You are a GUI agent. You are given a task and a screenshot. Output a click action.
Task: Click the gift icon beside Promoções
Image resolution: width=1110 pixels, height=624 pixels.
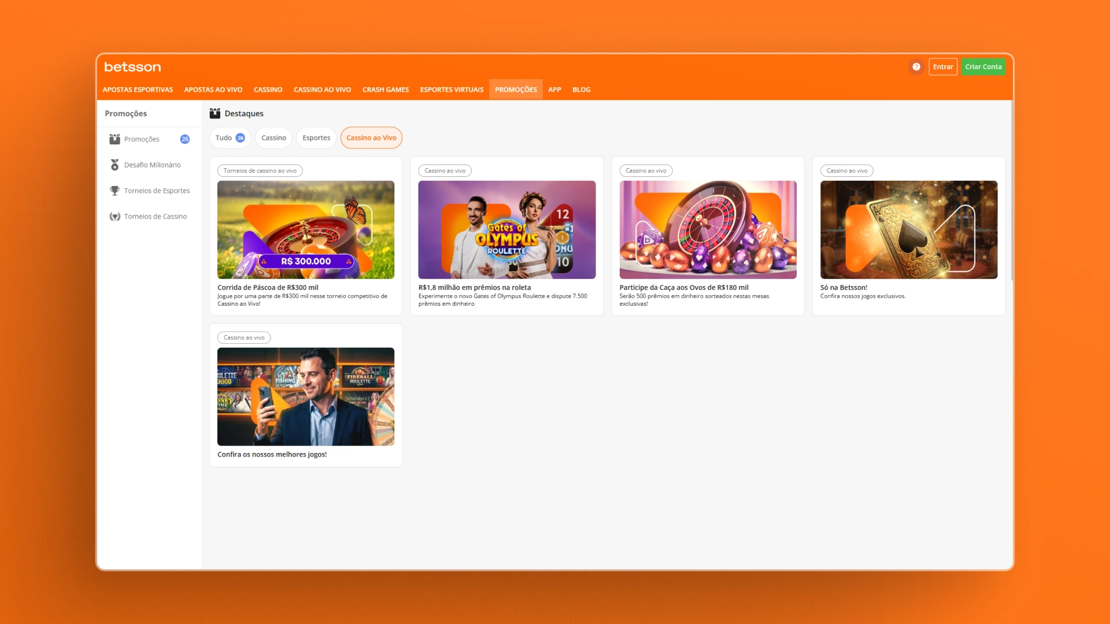(x=114, y=139)
